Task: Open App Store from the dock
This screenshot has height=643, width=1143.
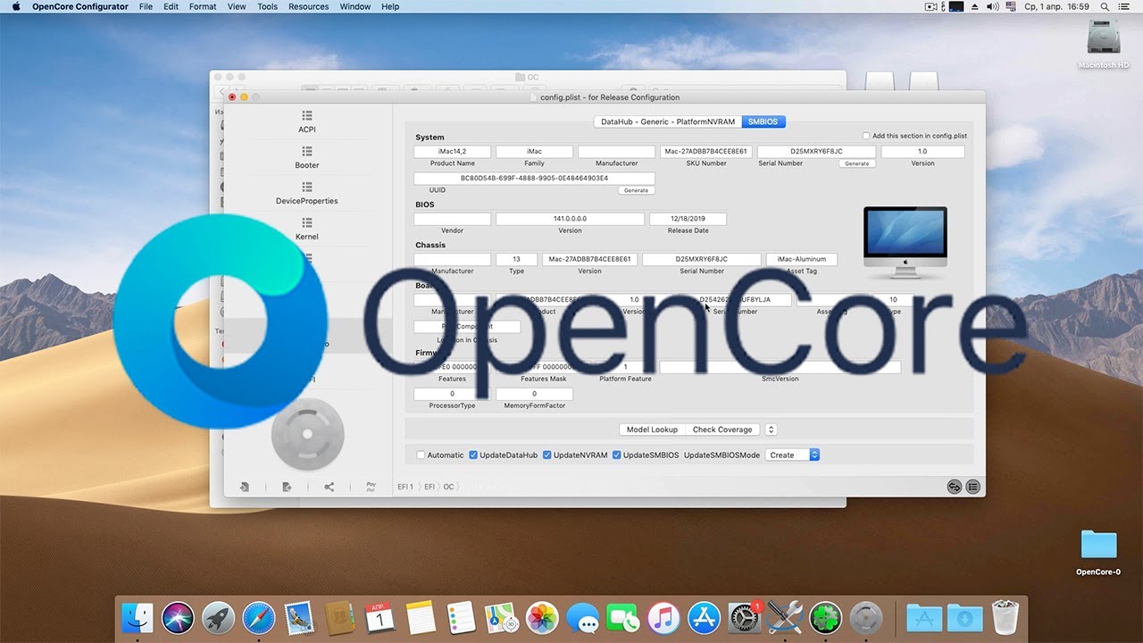Action: 704,617
